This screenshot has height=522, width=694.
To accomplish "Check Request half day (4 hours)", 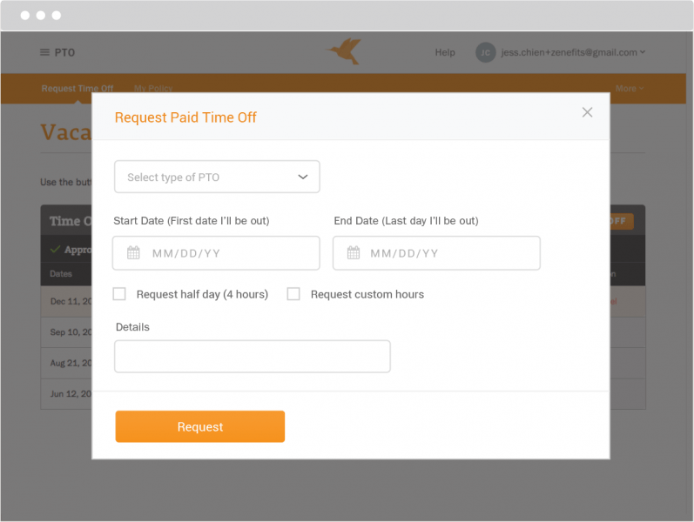I will 119,294.
